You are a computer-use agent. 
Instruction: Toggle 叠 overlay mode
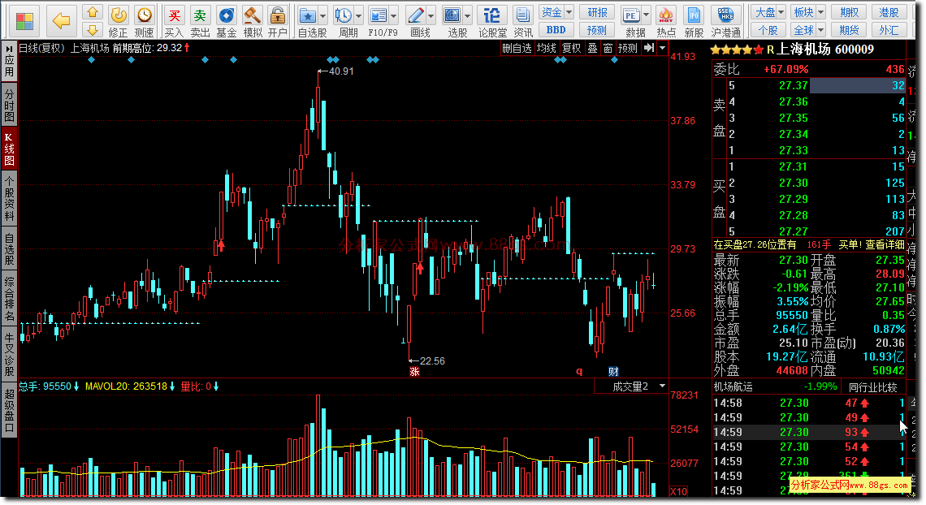click(592, 48)
